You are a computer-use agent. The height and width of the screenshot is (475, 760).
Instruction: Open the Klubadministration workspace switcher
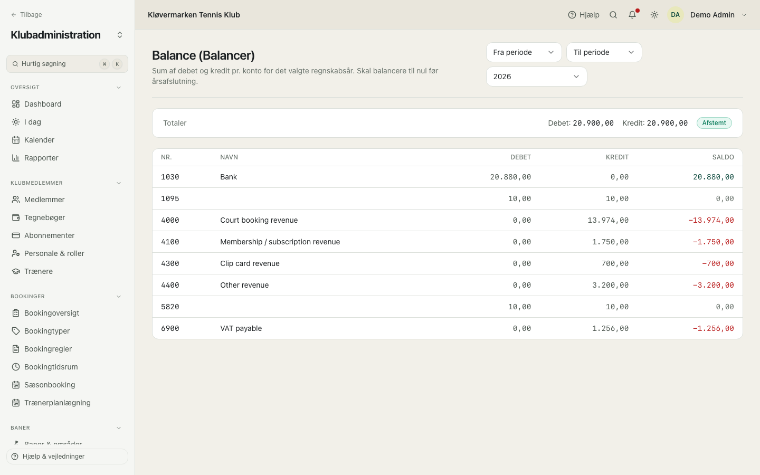[120, 35]
